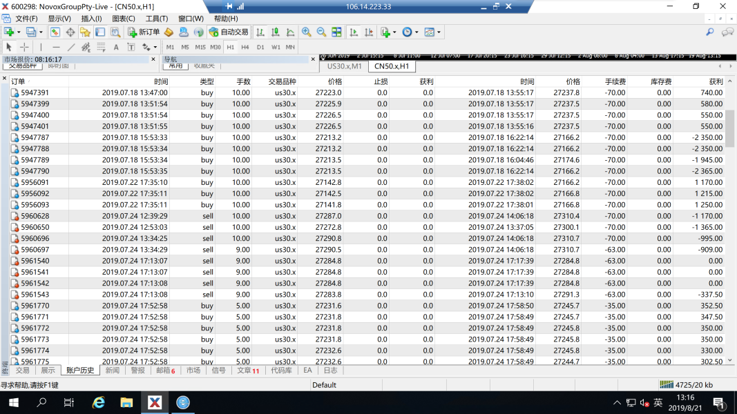Open search using the magnifier icon

click(x=710, y=32)
